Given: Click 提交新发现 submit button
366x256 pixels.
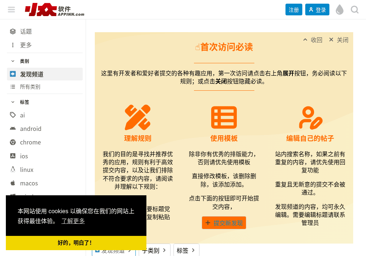Looking at the screenshot, I should (x=224, y=223).
